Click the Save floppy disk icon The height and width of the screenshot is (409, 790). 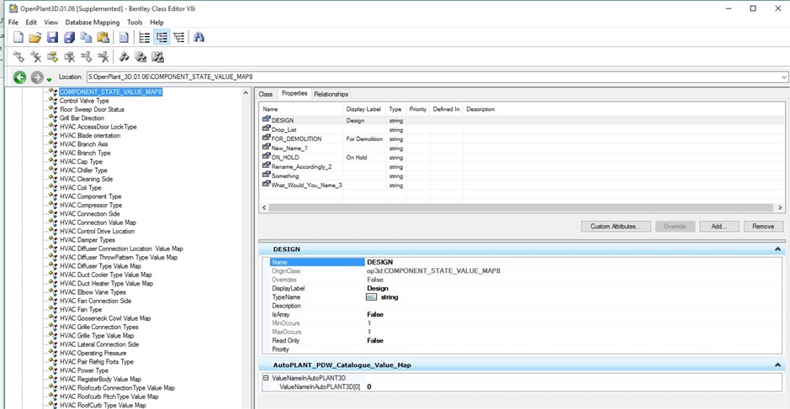click(x=52, y=37)
